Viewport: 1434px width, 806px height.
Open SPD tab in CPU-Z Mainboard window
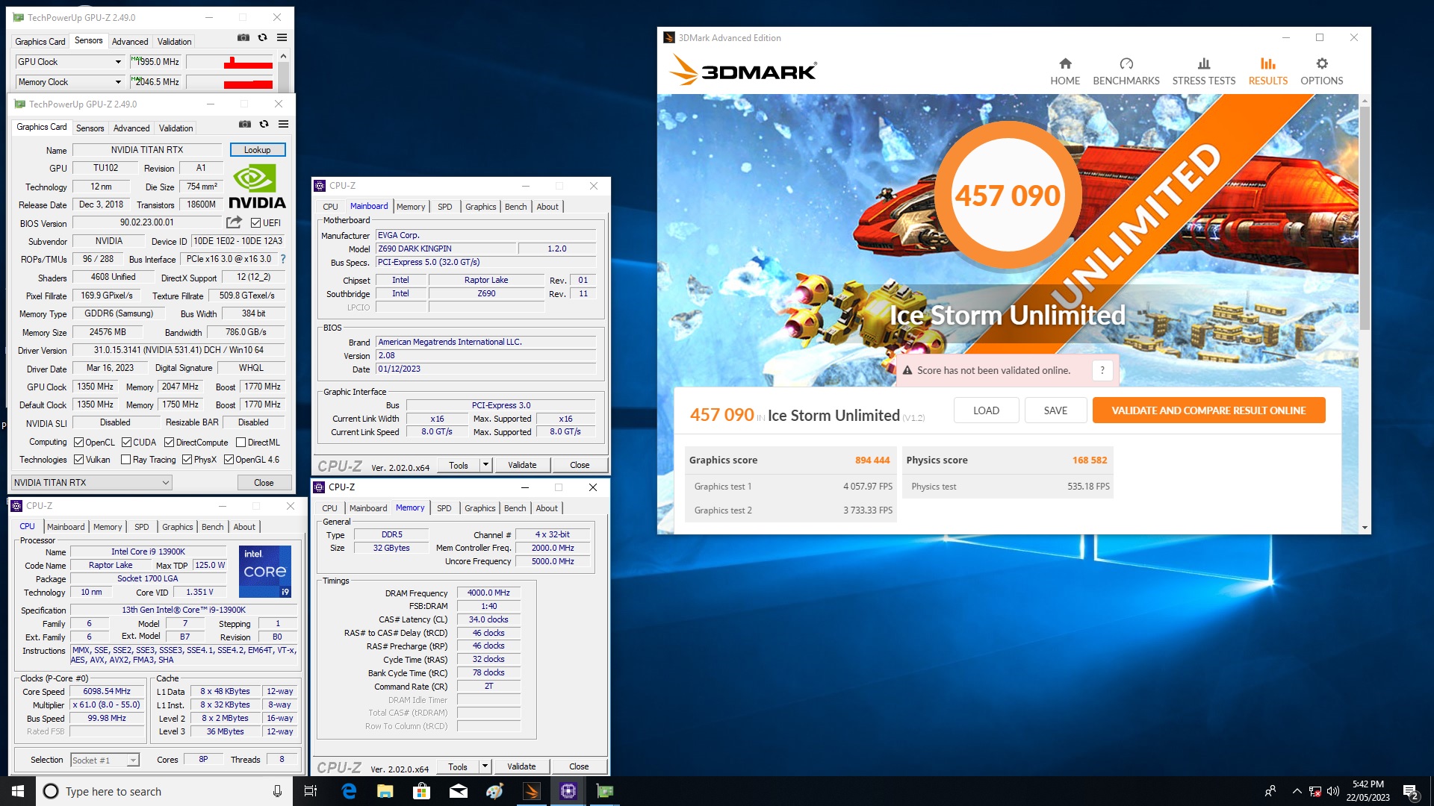point(445,207)
